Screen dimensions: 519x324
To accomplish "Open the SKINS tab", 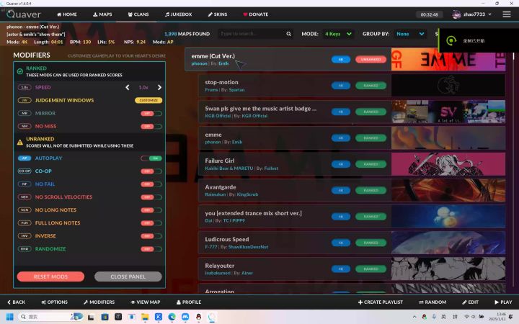I will click(x=218, y=14).
